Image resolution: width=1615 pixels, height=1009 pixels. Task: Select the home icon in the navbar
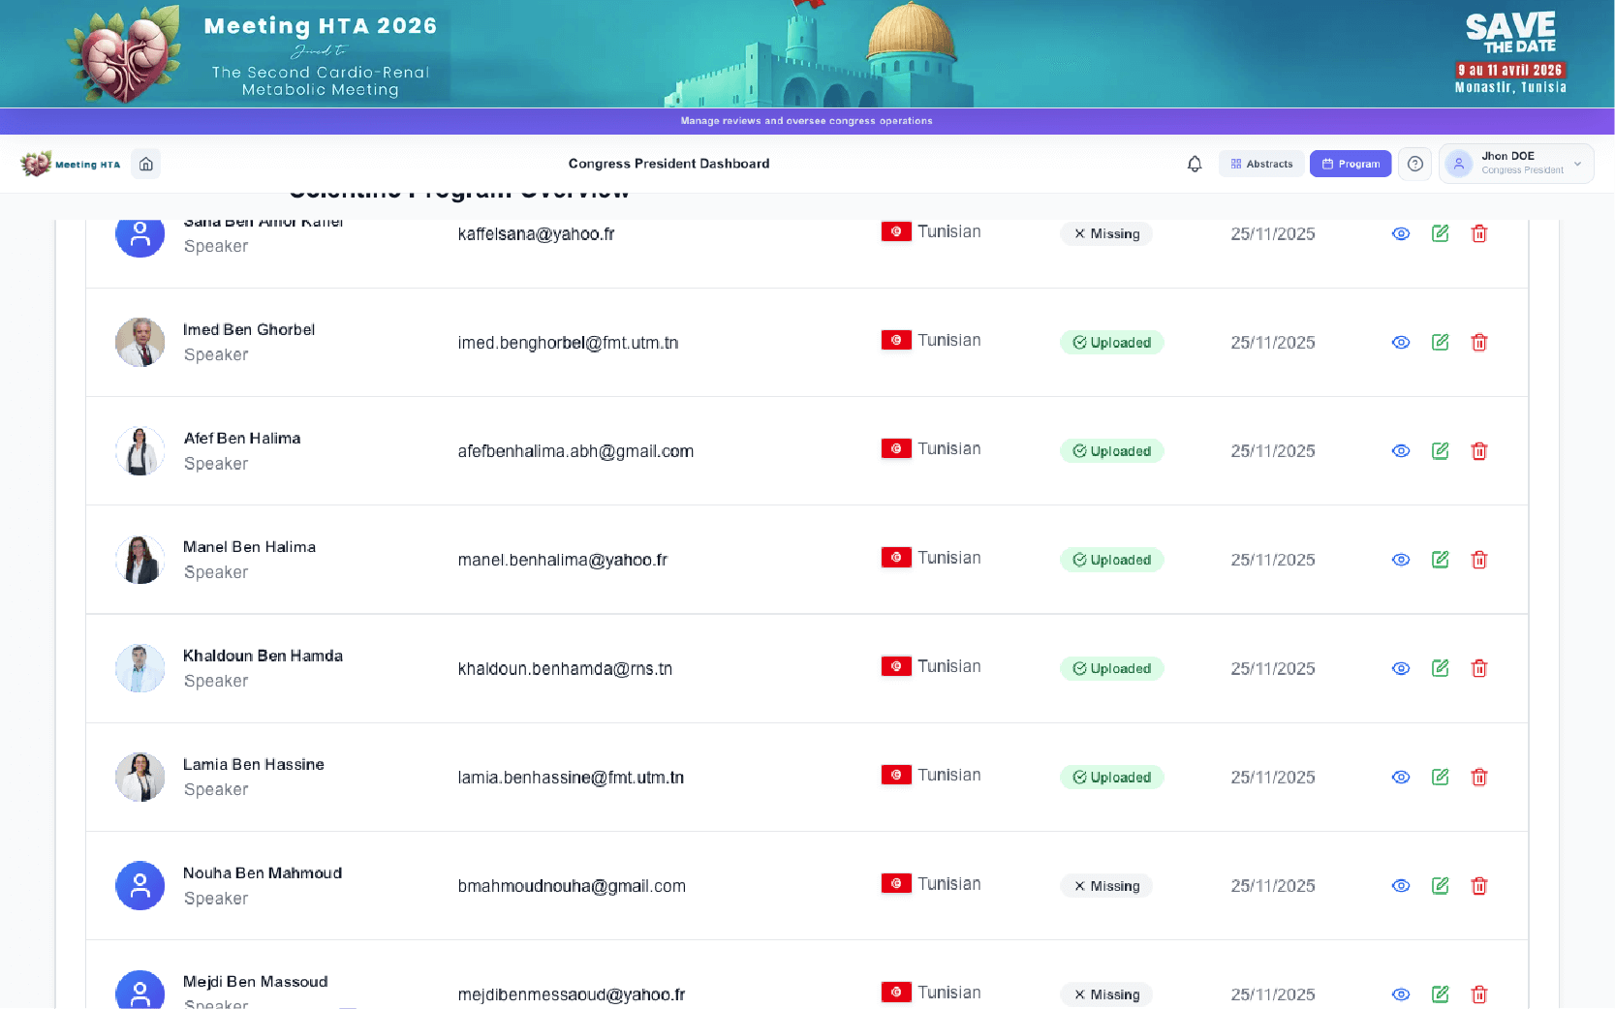[145, 164]
